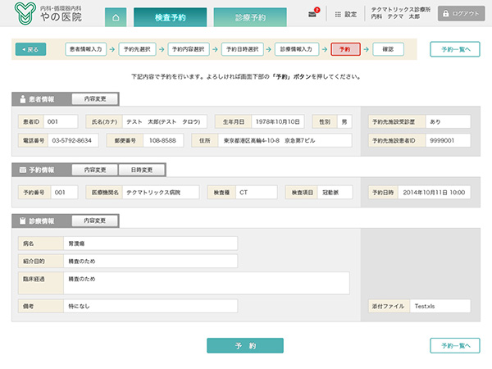Viewport: 492px width, 369px height.
Task: Jump to 予約日時選択 step
Action: (244, 49)
